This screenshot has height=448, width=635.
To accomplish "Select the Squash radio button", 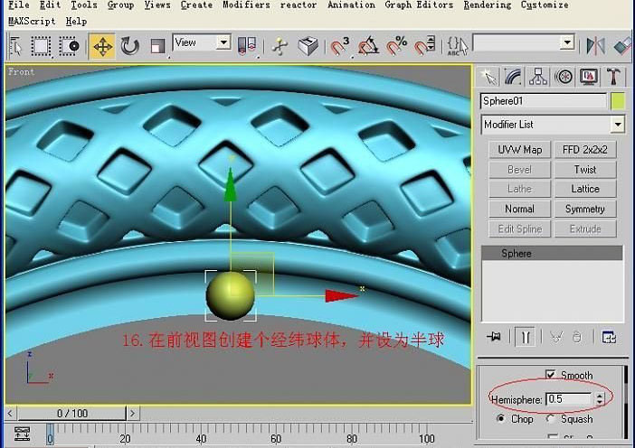I will coord(550,418).
